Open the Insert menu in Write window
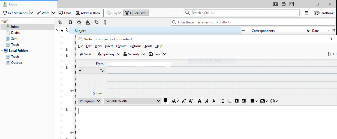Viewport: 337px width, 139px height. pyautogui.click(x=109, y=46)
